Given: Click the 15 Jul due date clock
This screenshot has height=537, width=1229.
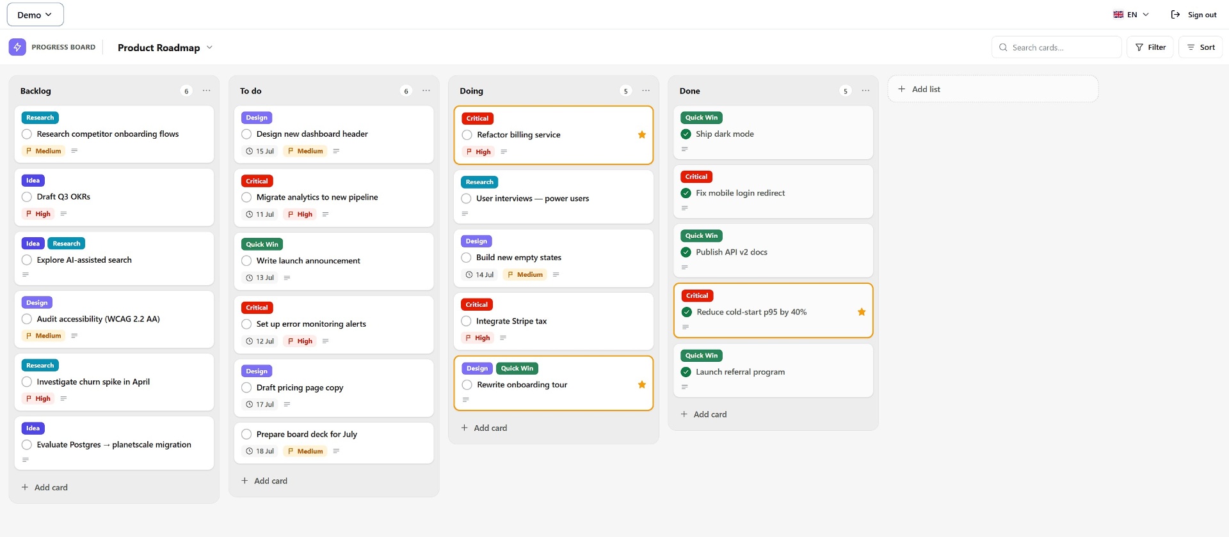Looking at the screenshot, I should pyautogui.click(x=250, y=152).
